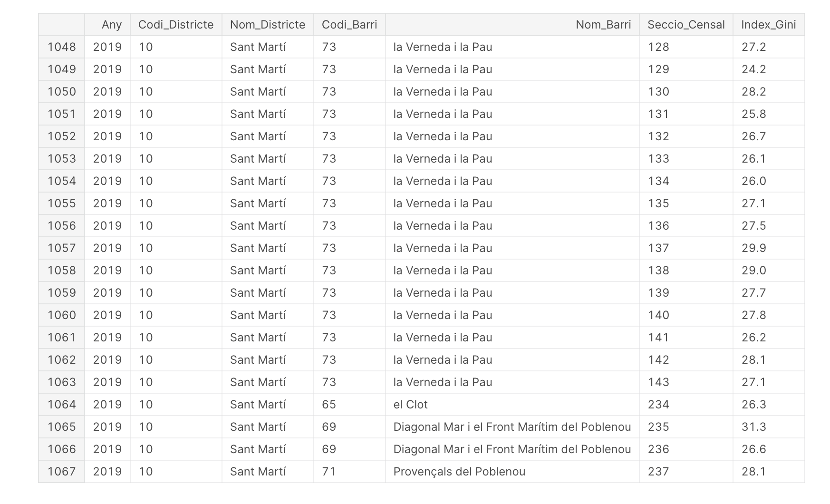Click census section 139
830x504 pixels.
coord(658,293)
